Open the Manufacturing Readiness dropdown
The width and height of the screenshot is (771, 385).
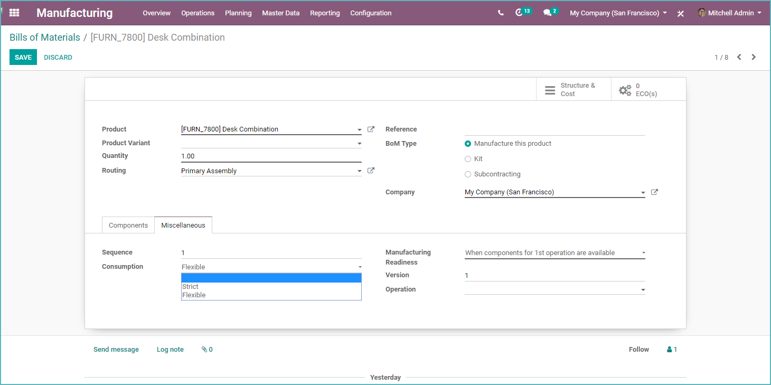tap(554, 252)
